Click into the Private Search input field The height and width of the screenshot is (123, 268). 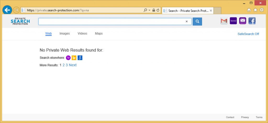[111, 22]
